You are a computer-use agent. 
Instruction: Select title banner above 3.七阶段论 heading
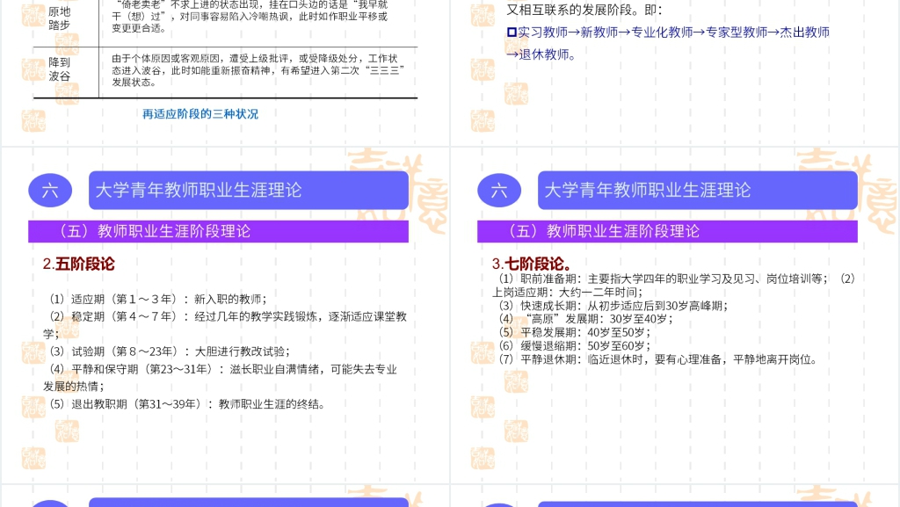(697, 190)
